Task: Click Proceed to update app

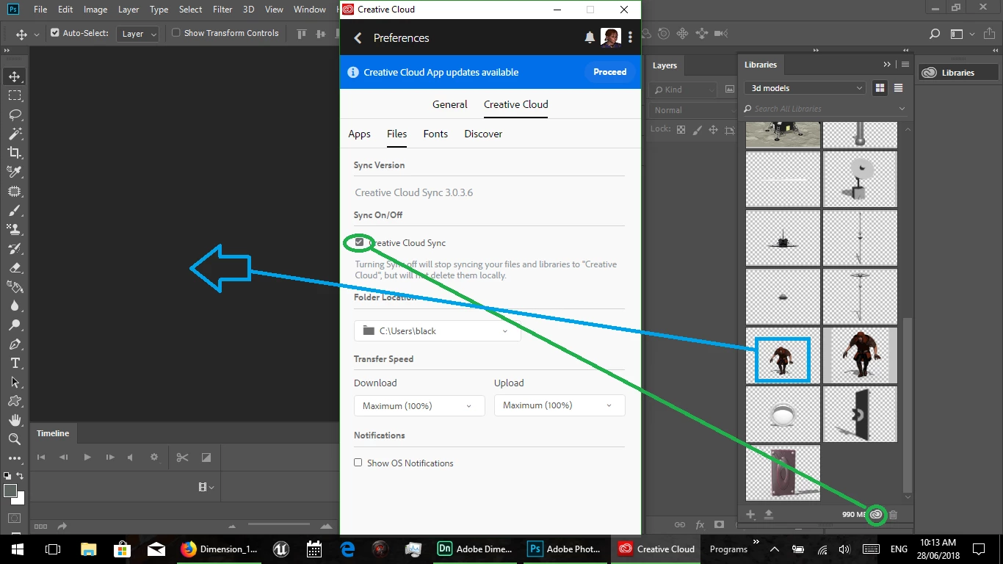Action: pos(610,72)
